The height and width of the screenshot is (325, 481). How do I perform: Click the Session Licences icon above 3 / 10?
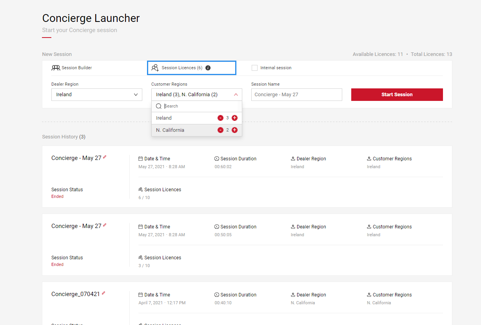140,257
